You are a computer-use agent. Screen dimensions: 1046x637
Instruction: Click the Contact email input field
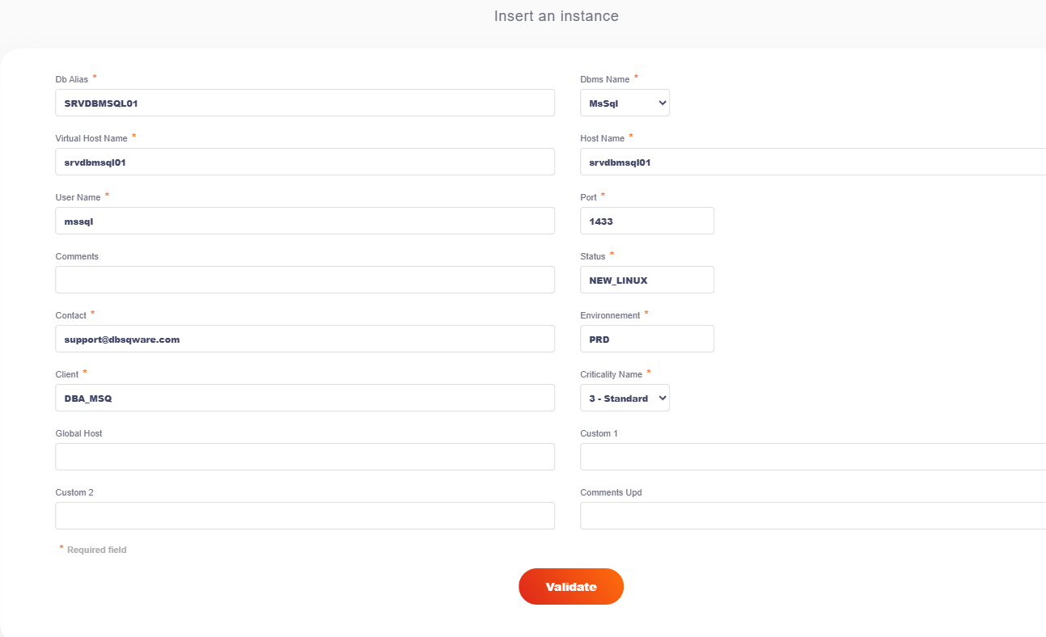pos(304,339)
